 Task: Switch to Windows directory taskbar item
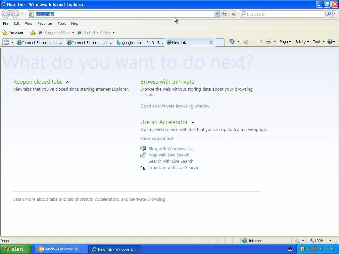pos(61,249)
